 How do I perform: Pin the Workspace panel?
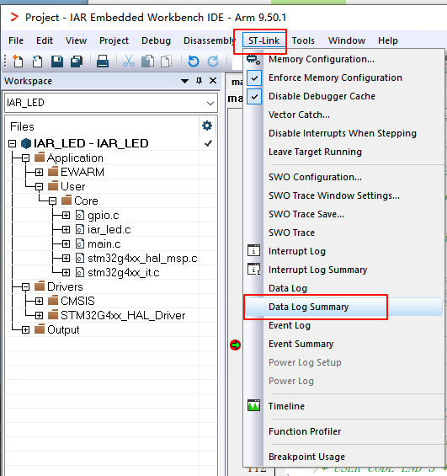point(199,81)
